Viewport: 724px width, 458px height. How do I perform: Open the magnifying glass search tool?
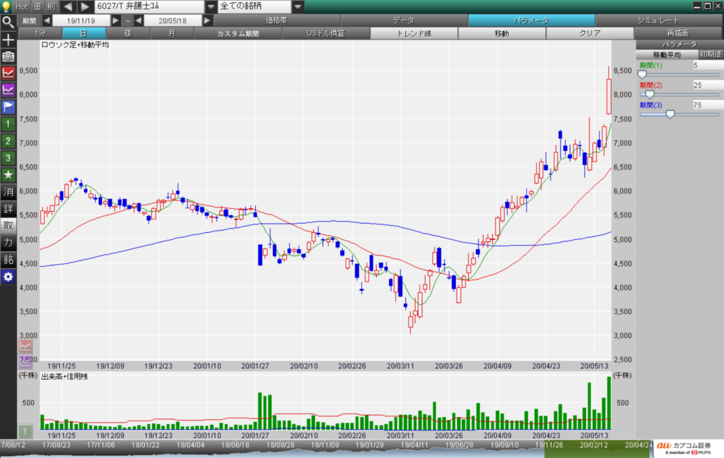click(8, 21)
